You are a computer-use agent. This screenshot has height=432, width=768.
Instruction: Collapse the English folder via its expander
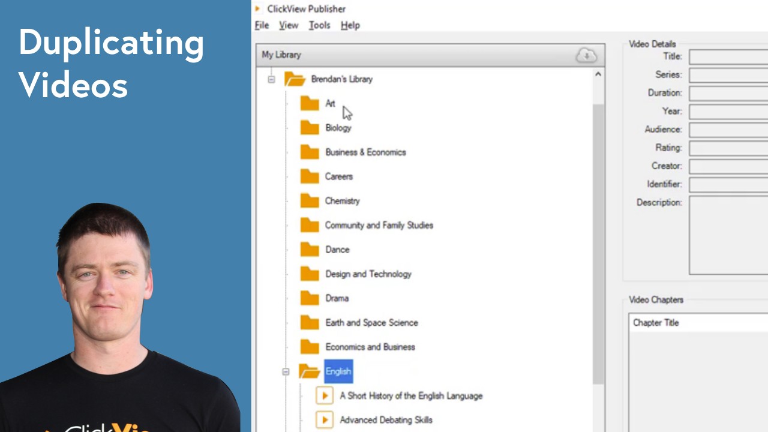tap(286, 371)
